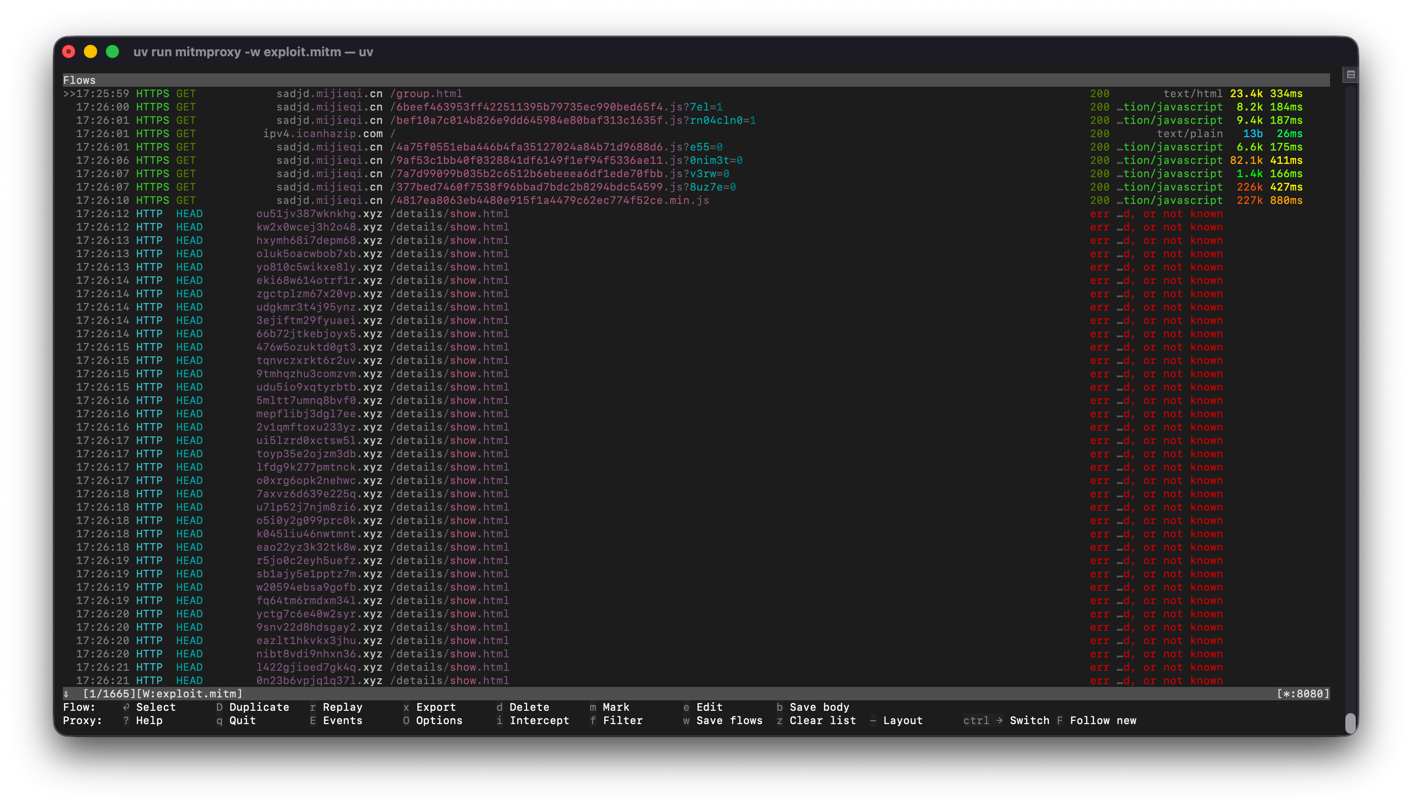Click the terminal pane toggle icon at top right
This screenshot has width=1412, height=807.
click(x=1351, y=74)
